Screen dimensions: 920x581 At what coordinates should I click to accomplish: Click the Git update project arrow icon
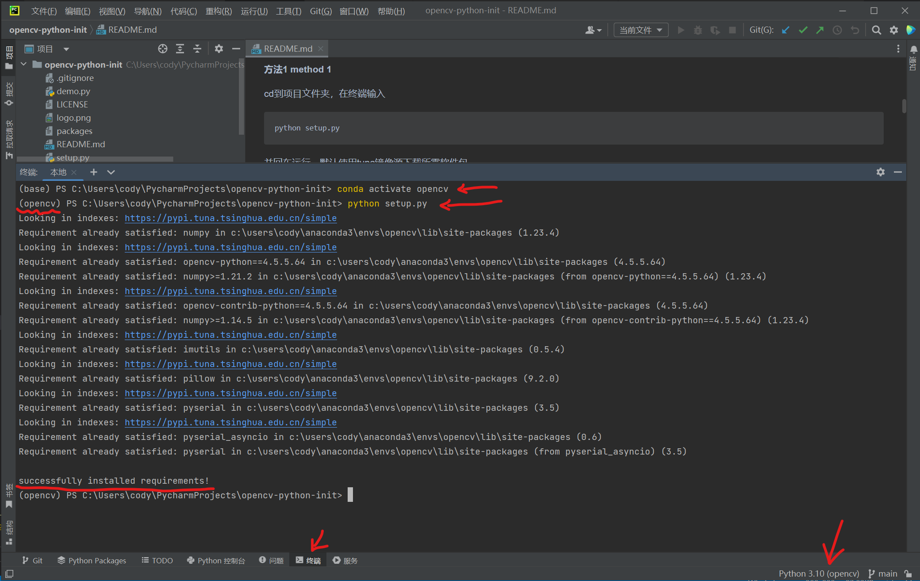click(x=786, y=30)
